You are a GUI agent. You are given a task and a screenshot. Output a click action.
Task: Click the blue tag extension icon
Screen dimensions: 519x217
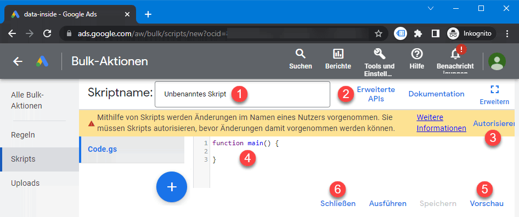pos(400,33)
